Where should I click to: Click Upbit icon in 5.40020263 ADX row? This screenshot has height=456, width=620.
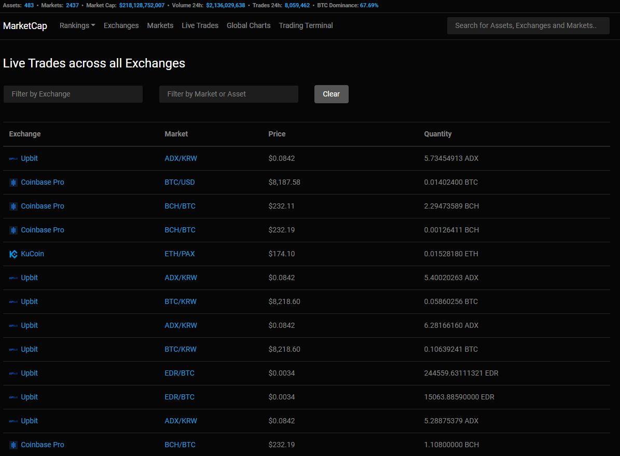(x=13, y=278)
